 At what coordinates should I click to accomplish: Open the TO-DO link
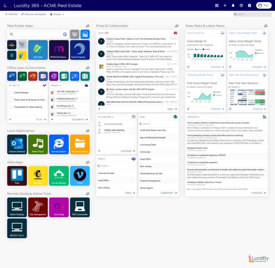[x=41, y=120]
